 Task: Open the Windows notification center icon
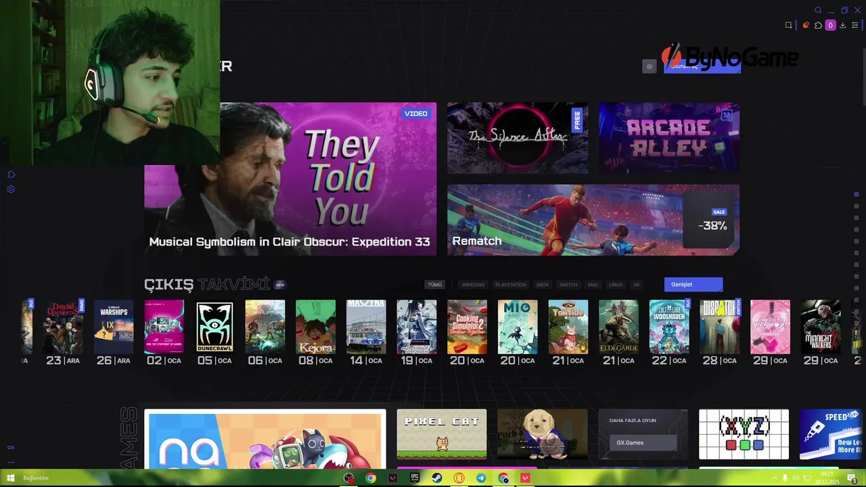(853, 479)
